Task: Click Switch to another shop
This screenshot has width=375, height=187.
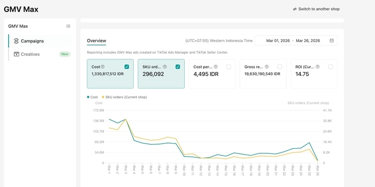Action: 319,9
